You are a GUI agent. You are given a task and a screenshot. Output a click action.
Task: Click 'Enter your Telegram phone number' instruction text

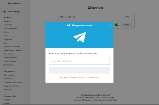click(74, 53)
